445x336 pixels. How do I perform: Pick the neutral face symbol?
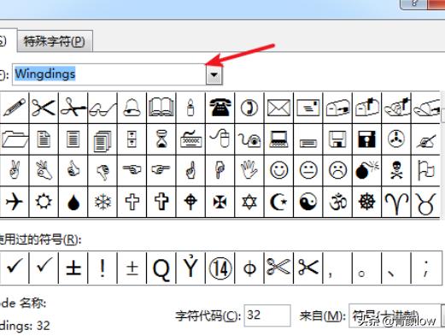point(308,170)
